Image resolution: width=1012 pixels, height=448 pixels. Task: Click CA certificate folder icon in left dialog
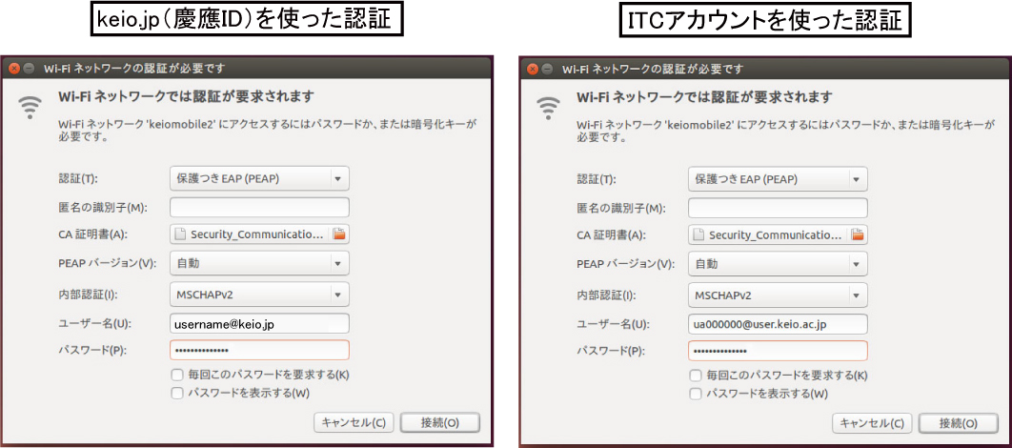pyautogui.click(x=339, y=234)
